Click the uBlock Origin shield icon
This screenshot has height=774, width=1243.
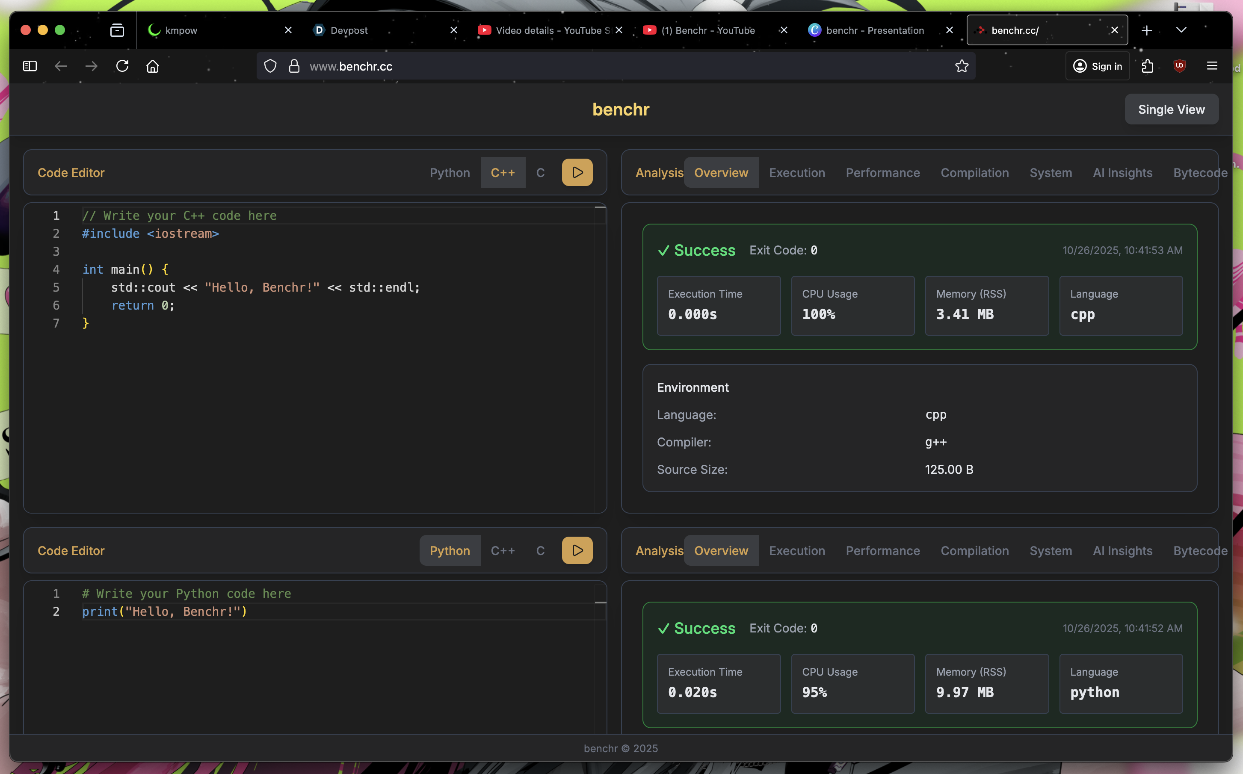tap(1180, 66)
